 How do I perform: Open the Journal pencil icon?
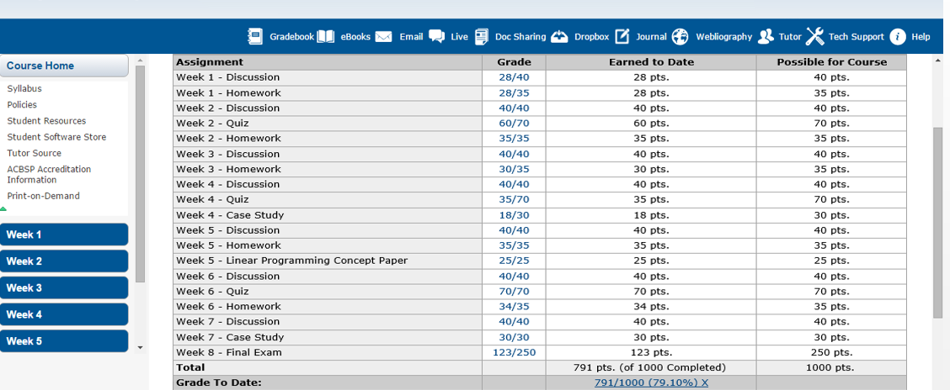pos(622,36)
